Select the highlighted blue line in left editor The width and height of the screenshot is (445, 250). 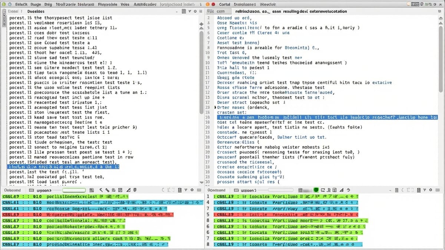click(63, 167)
